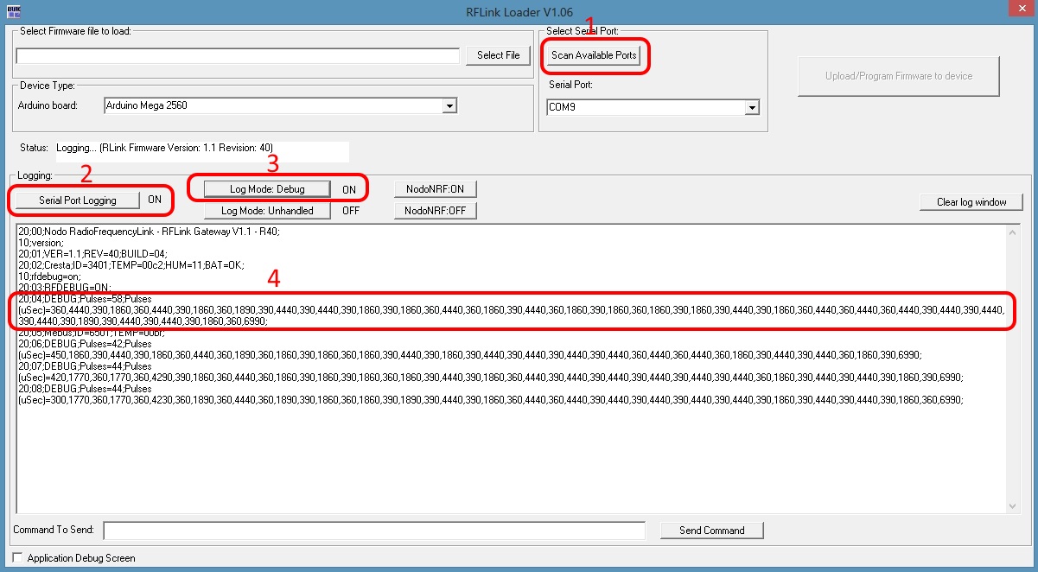This screenshot has height=572, width=1038.
Task: Click log line '20;07;DEBUG;Pulses=44;Pulses'
Action: (84, 366)
